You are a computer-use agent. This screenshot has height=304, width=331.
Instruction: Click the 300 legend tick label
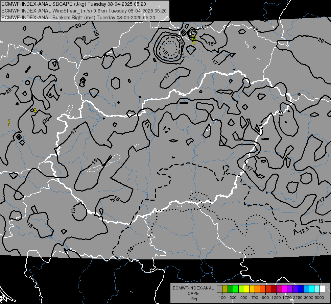(233, 298)
